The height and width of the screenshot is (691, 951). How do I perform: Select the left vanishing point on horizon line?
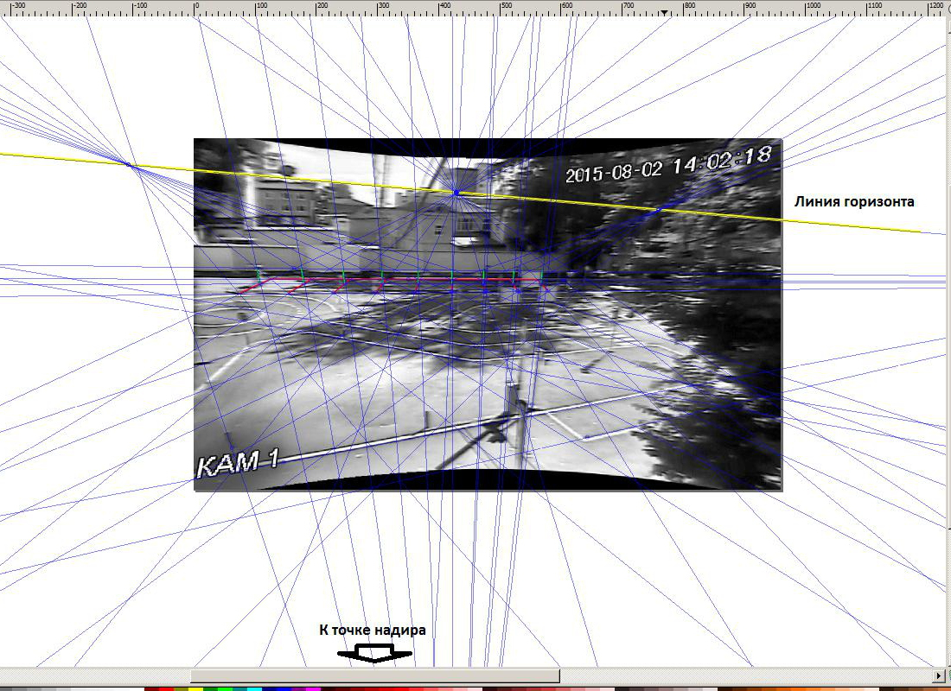[128, 164]
